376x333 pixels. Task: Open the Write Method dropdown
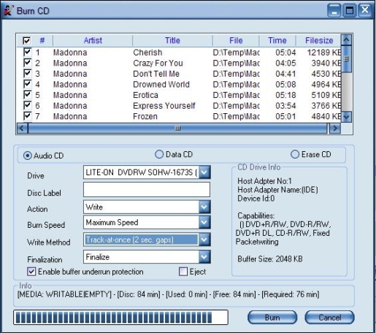[x=204, y=240]
